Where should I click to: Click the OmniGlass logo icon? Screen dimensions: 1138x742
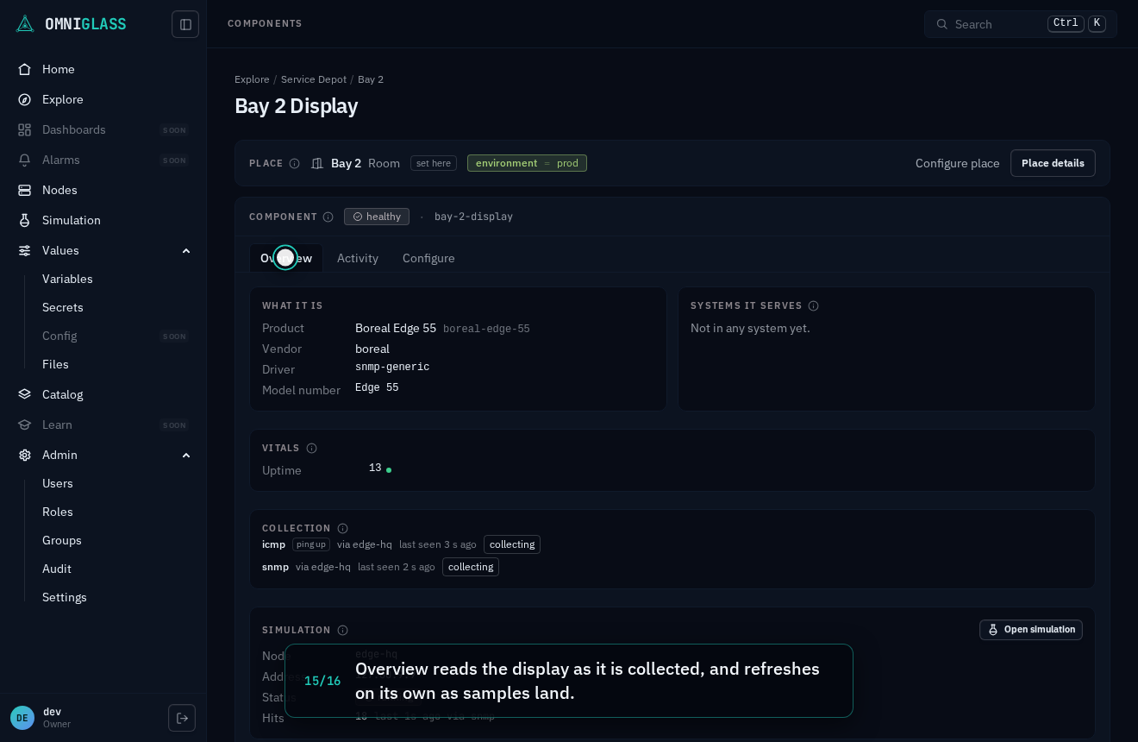pyautogui.click(x=25, y=24)
